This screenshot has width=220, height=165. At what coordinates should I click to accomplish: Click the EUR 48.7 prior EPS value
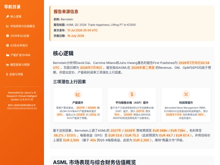point(166,135)
